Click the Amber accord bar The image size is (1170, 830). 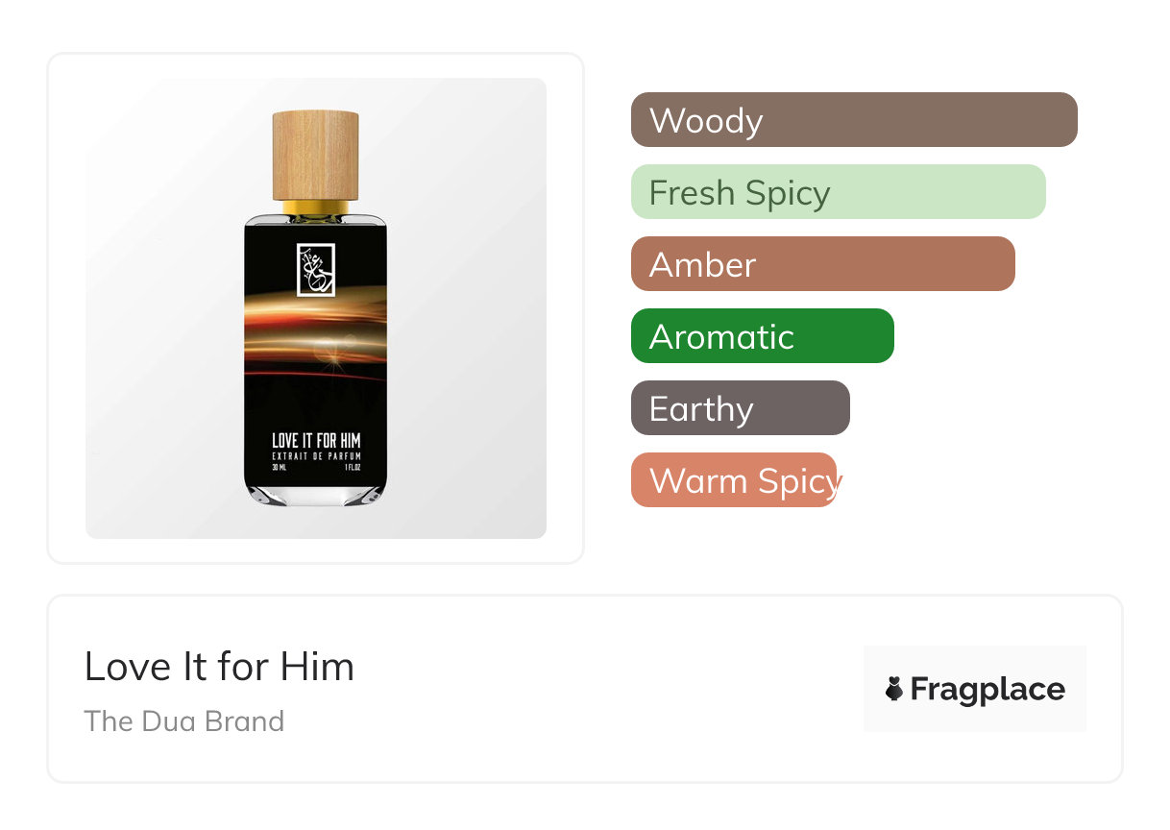[x=822, y=264]
